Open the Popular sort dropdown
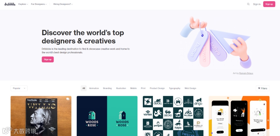This screenshot has height=136, width=280. [19, 88]
